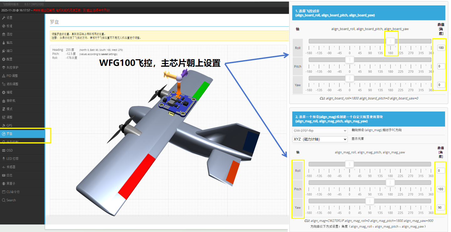Click the GPS satellite icon in sidebar

[x=4, y=125]
